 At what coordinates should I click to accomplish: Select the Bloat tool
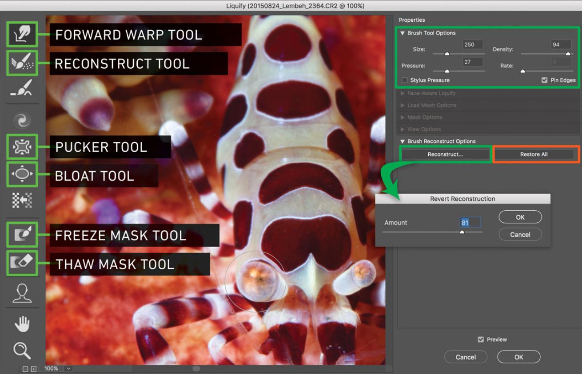22,174
